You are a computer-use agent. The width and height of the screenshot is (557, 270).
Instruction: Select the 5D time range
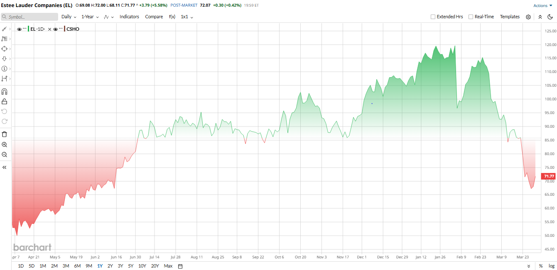point(32,266)
